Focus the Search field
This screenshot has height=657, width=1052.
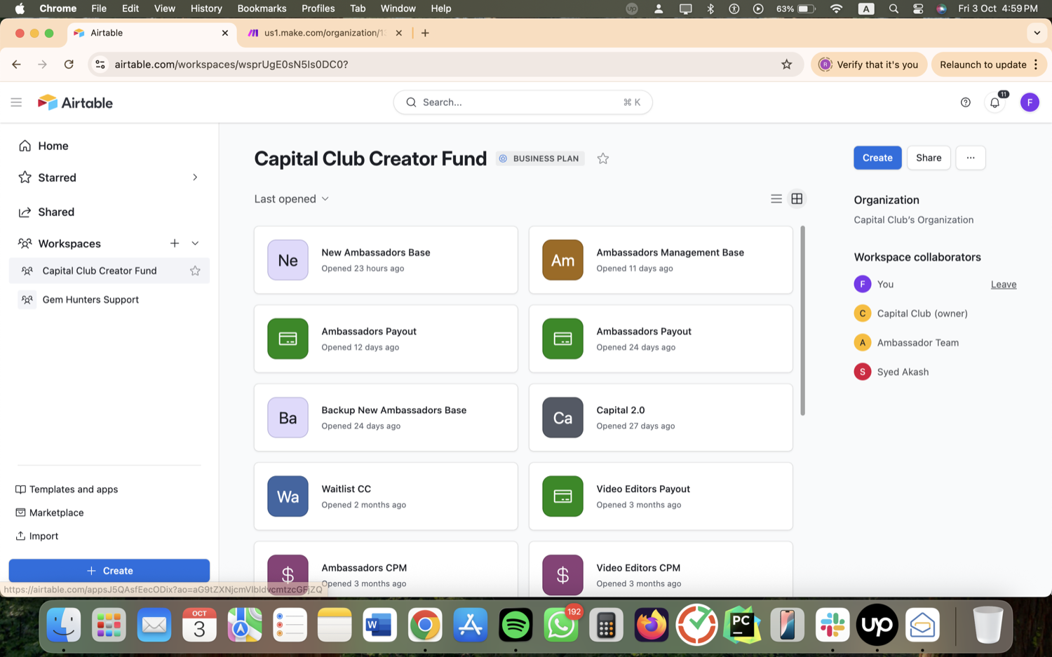[x=522, y=102]
